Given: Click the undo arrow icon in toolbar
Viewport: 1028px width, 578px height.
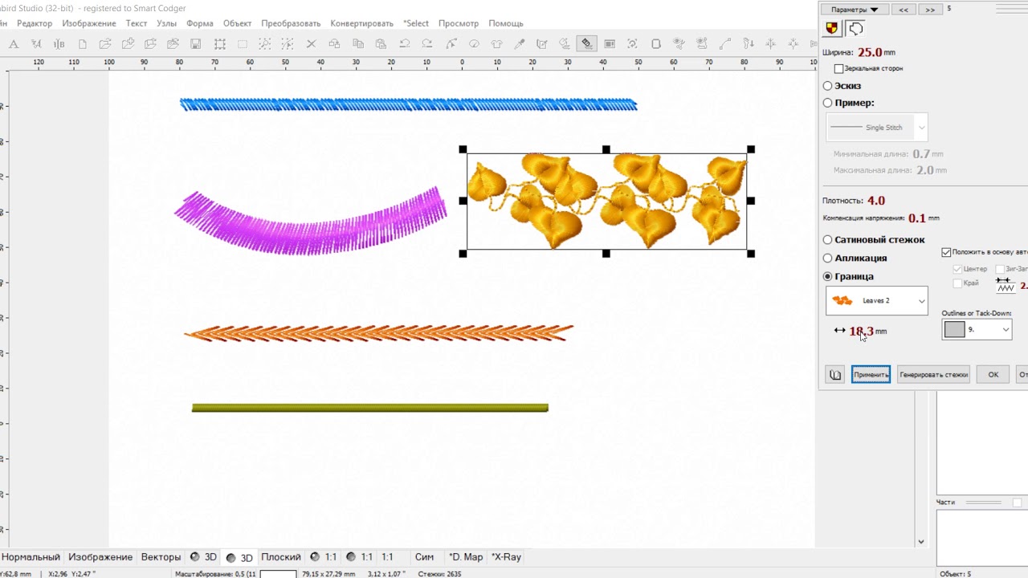Looking at the screenshot, I should coord(404,43).
